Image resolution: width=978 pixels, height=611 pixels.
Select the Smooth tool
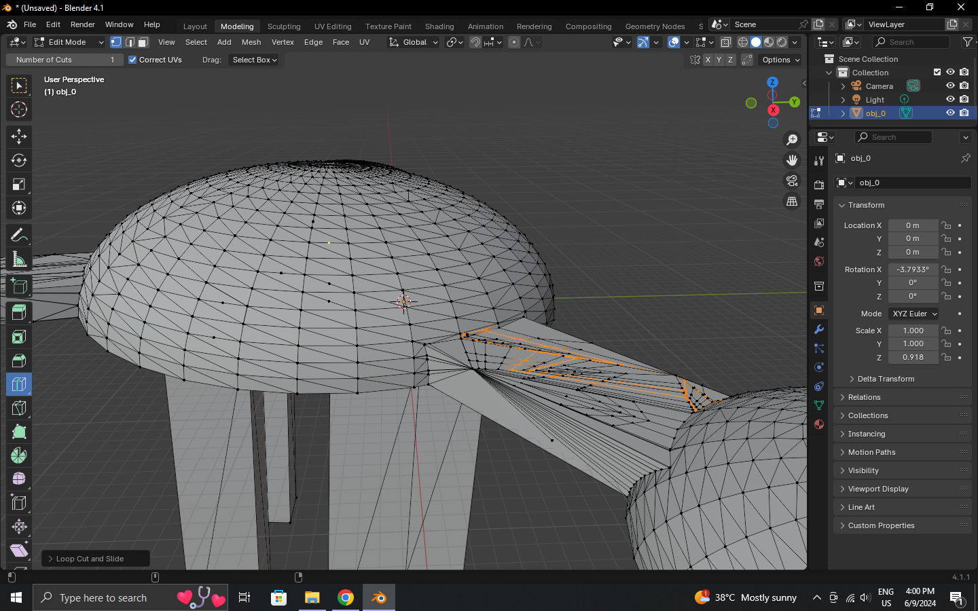click(x=19, y=479)
